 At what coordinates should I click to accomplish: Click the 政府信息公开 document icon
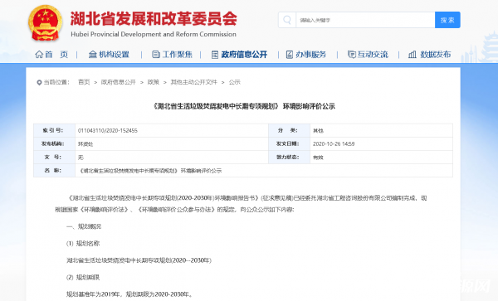215,55
